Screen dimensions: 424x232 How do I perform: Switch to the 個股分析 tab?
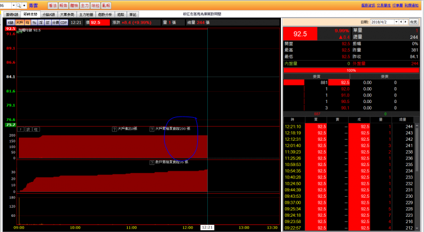[x=105, y=14]
